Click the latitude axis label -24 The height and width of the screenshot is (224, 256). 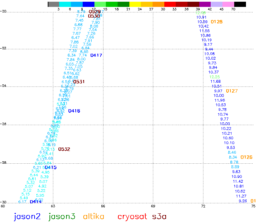click(3, 85)
